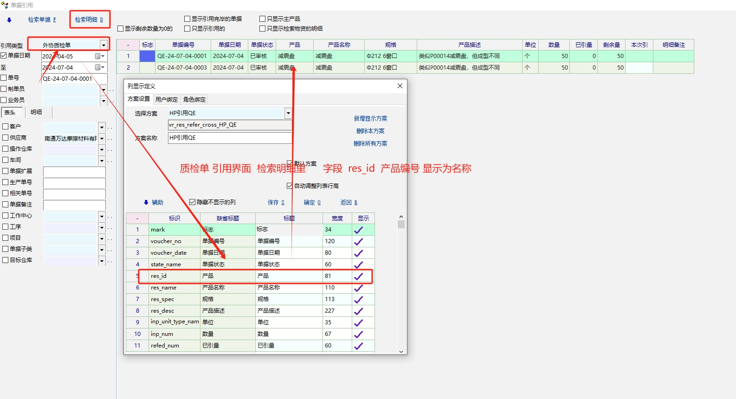Switch to the 用户绑定 tab
This screenshot has width=736, height=399.
pos(166,99)
